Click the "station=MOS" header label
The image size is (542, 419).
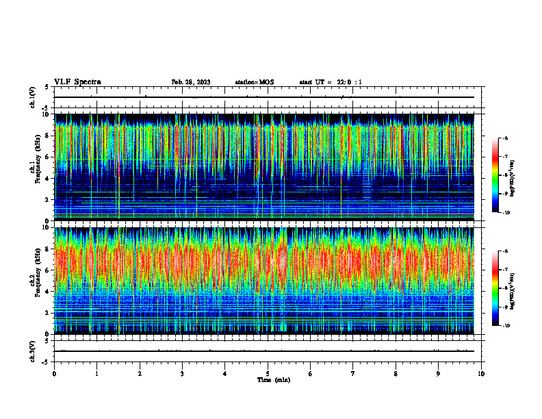click(x=255, y=82)
